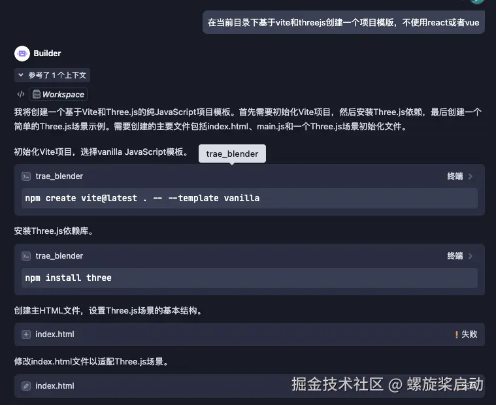Select the npm create vite@latest command text
496x405 pixels.
click(x=142, y=198)
